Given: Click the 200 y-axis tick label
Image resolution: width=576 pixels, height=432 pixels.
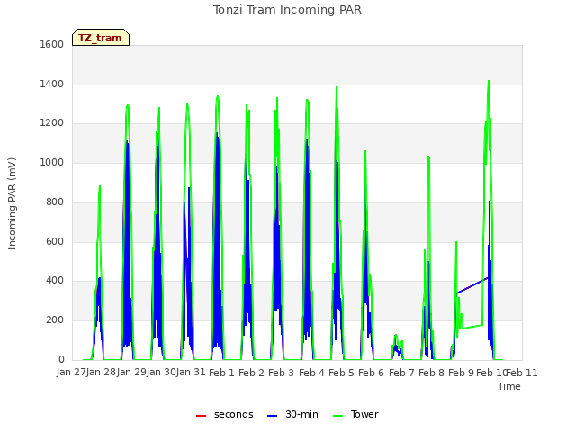Looking at the screenshot, I should (x=55, y=320).
